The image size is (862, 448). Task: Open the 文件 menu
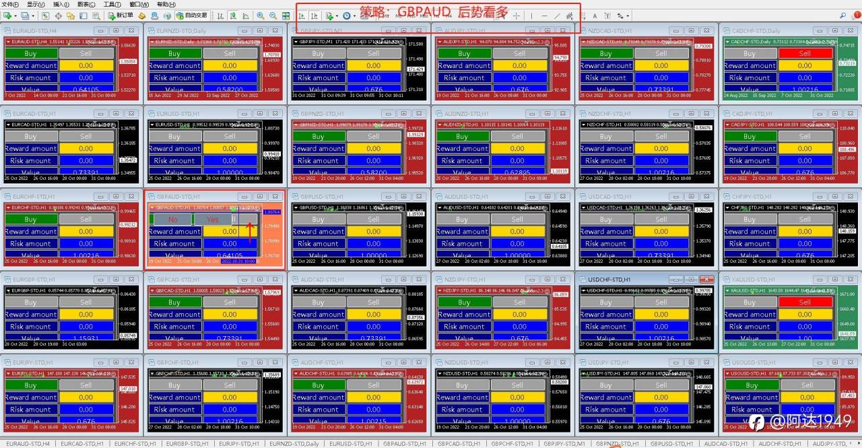click(10, 4)
